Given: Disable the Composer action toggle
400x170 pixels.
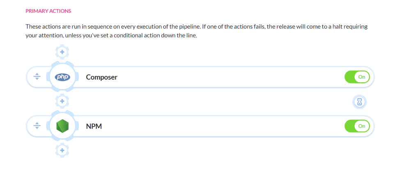Looking at the screenshot, I should [357, 77].
